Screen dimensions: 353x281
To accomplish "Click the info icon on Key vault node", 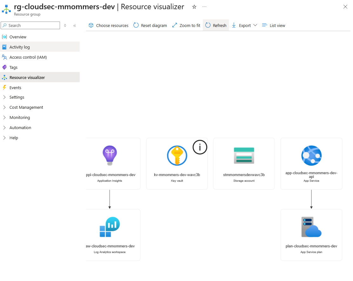I will pos(200,147).
